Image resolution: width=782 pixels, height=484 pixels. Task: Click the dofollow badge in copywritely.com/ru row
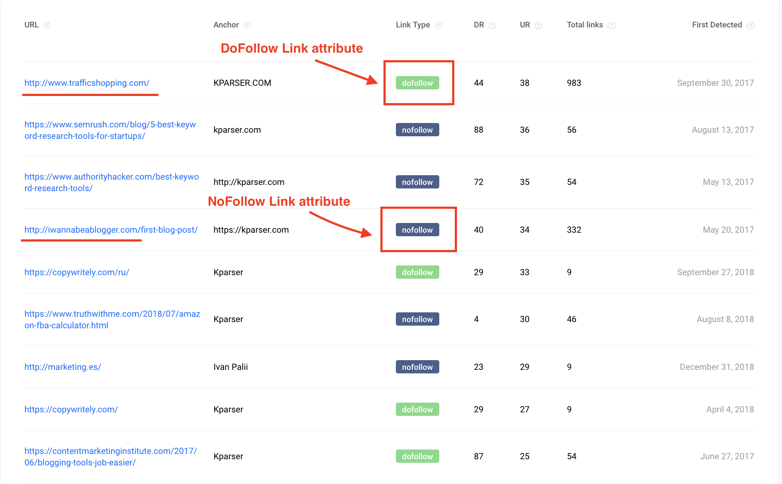(417, 272)
